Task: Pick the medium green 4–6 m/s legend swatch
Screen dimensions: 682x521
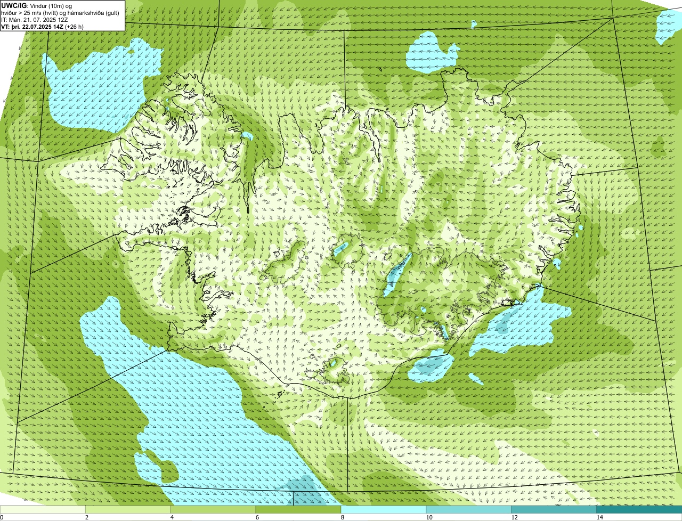Action: pos(213,510)
